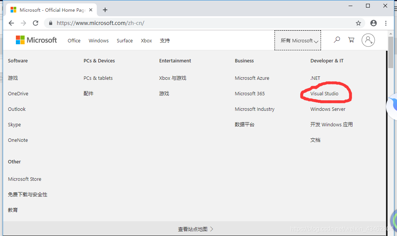The width and height of the screenshot is (397, 236).
Task: Open the .NET link
Action: [x=315, y=78]
